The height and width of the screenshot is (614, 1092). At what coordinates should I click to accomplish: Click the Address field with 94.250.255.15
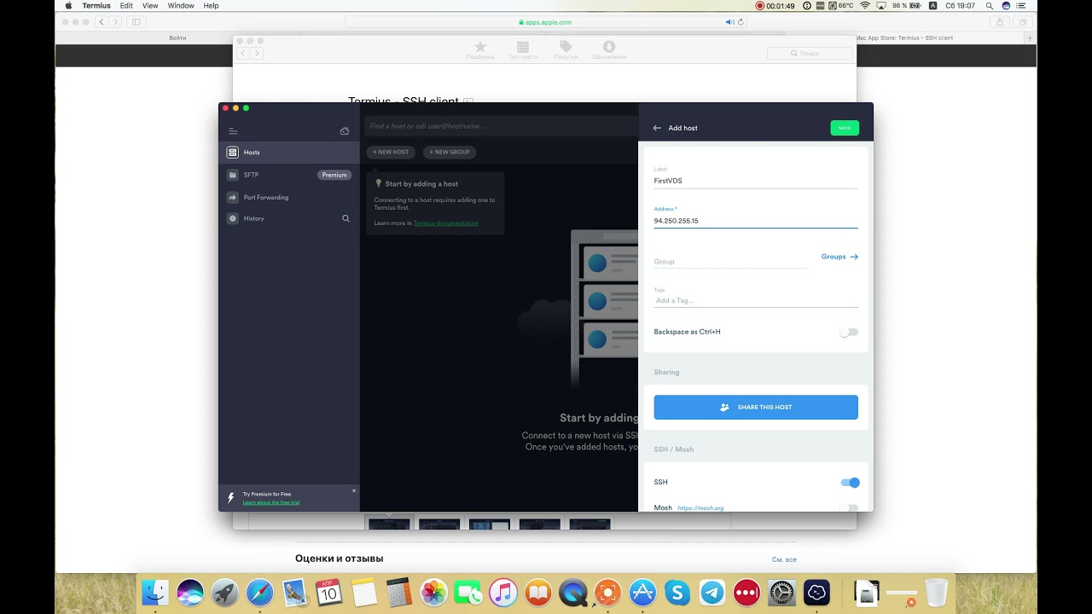756,221
